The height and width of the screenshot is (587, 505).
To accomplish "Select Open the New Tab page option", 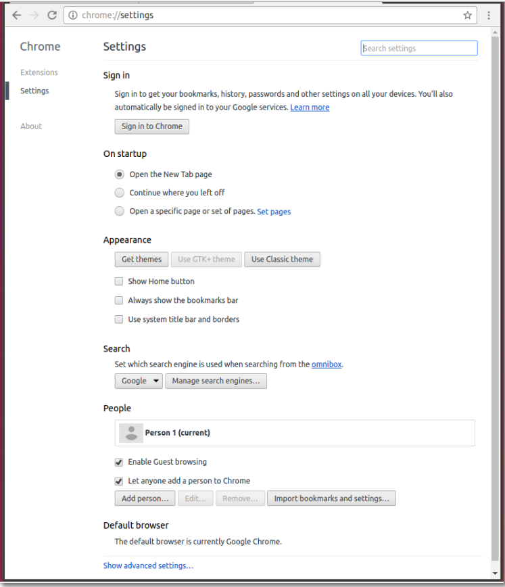I will point(120,174).
